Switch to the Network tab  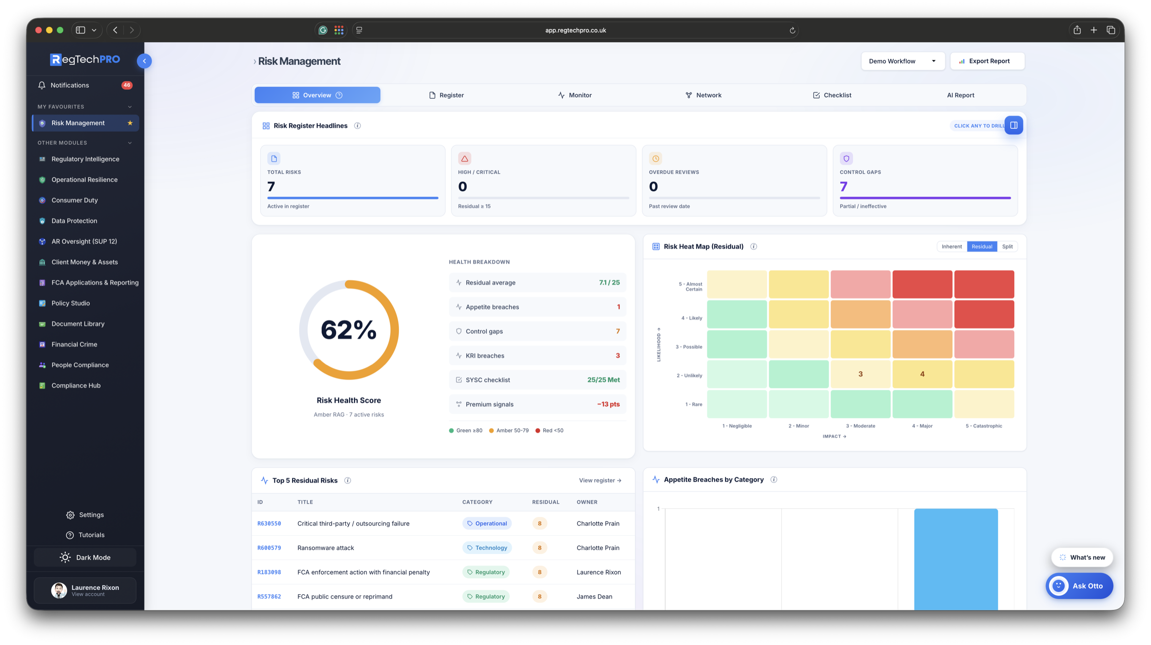tap(703, 95)
